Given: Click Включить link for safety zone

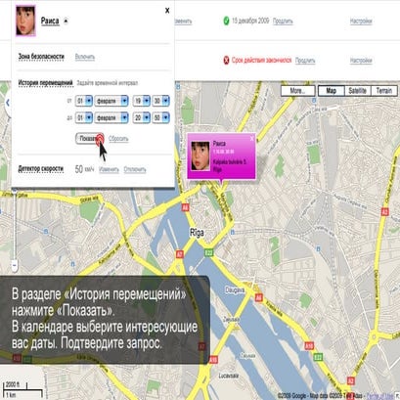Looking at the screenshot, I should 85,57.
